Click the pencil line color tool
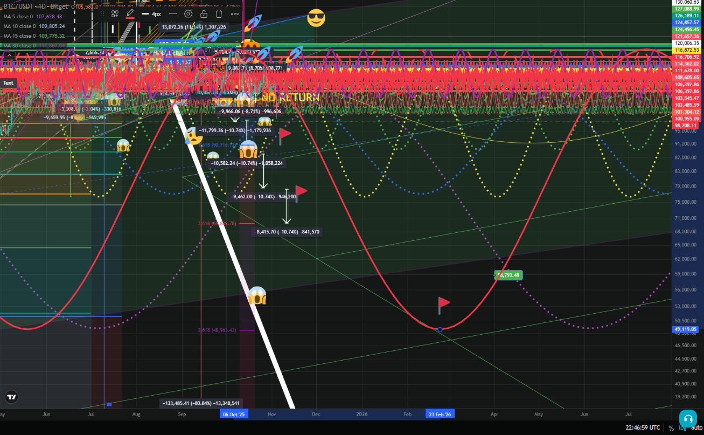 tap(130, 13)
